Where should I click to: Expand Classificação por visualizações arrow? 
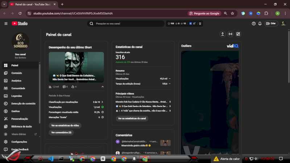[103, 102]
